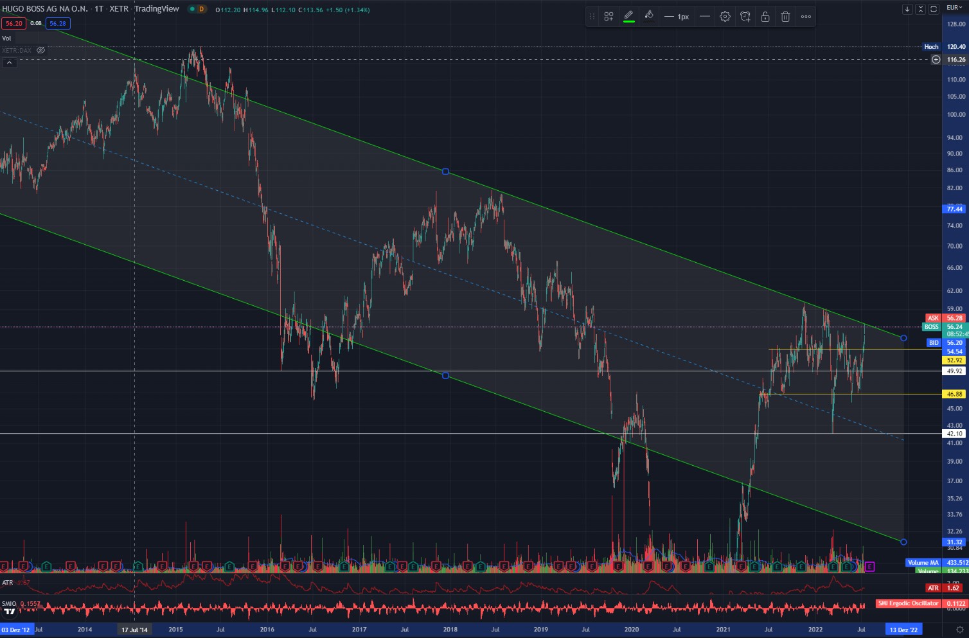This screenshot has height=638, width=969.
Task: Toggle the green session indicator beside the D badge
Action: pos(191,10)
